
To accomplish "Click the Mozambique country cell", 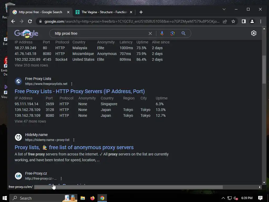I will click(x=83, y=54).
